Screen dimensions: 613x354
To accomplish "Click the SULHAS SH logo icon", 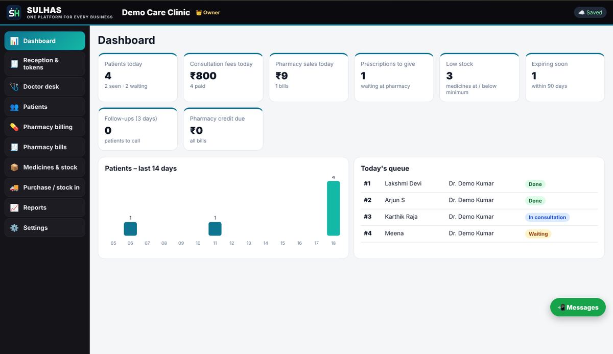I will click(x=14, y=12).
